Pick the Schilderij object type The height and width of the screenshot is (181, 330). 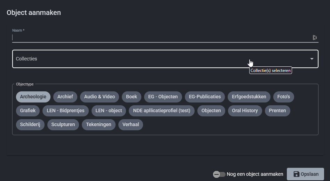pyautogui.click(x=30, y=124)
